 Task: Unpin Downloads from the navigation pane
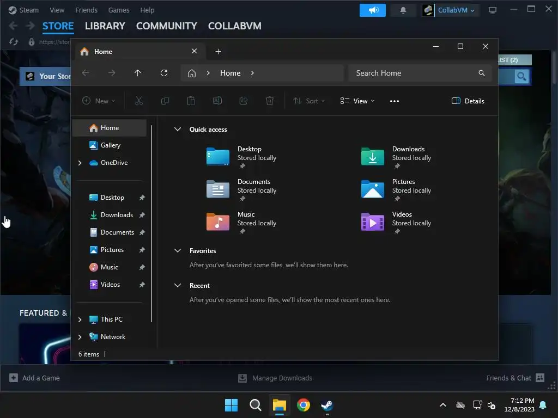pyautogui.click(x=142, y=215)
